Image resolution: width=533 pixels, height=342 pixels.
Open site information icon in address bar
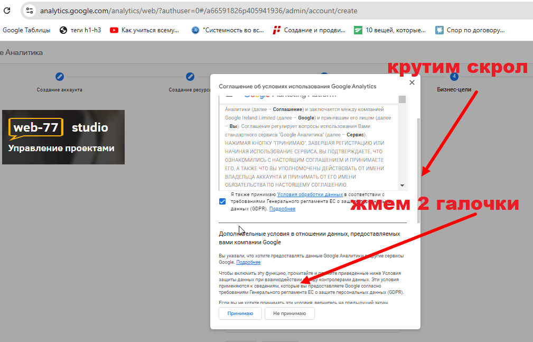click(30, 11)
